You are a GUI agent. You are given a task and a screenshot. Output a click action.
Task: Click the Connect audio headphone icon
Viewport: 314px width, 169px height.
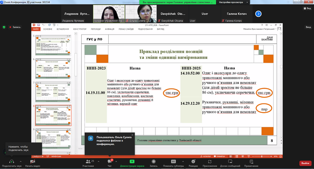click(x=11, y=161)
